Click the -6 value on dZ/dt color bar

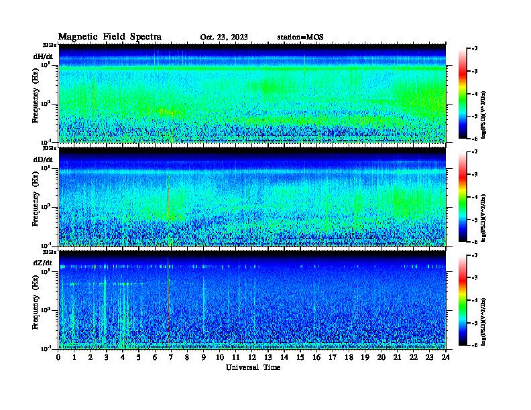coord(475,345)
